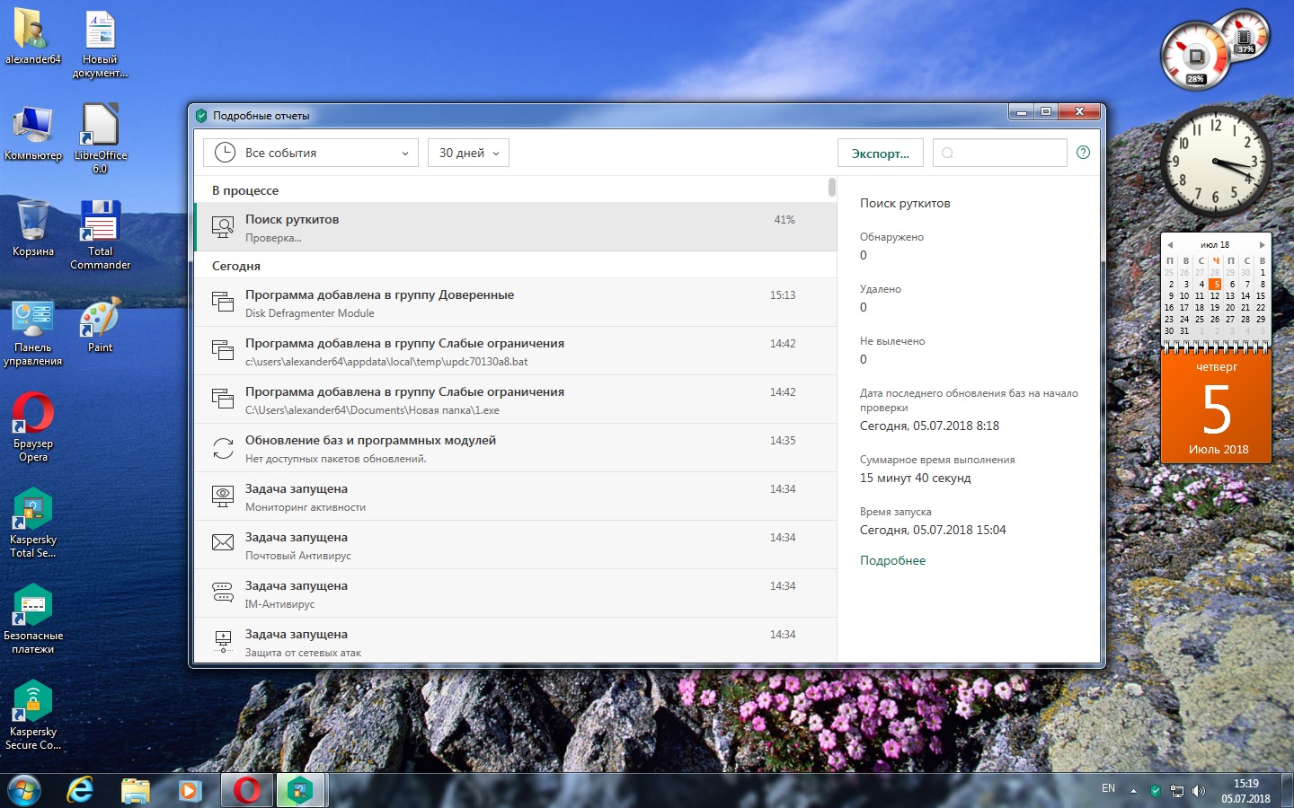Open Opera browser from the taskbar

pyautogui.click(x=245, y=790)
